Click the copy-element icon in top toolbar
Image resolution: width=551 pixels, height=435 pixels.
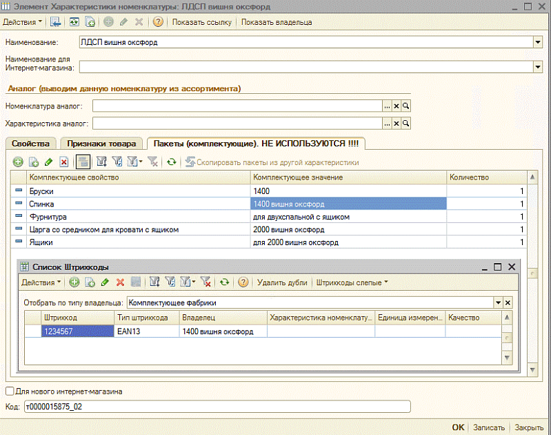(x=90, y=22)
